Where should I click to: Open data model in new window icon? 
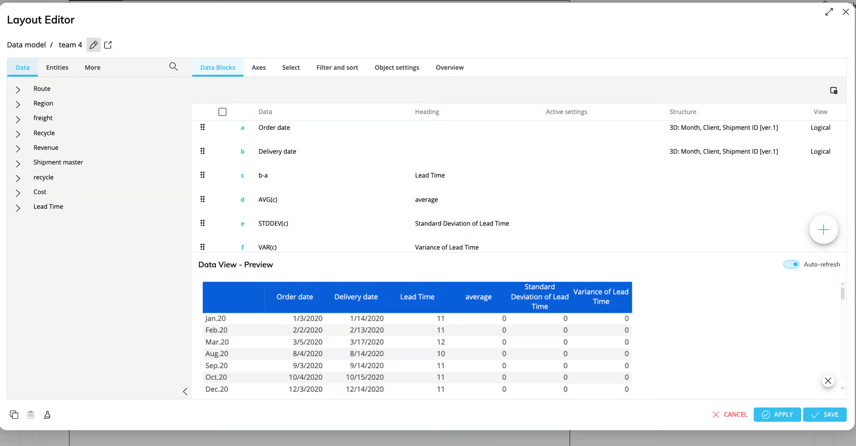[108, 45]
